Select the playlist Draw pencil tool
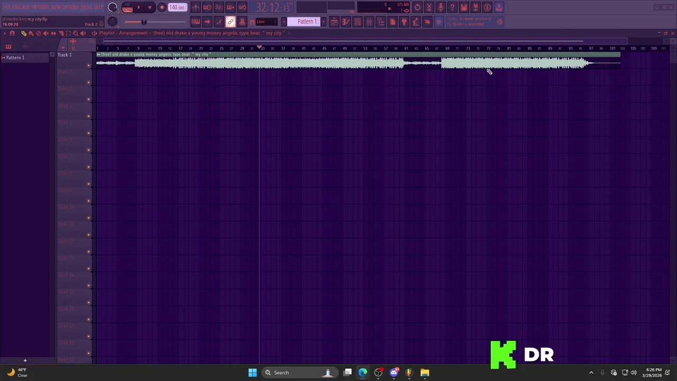 pos(24,33)
